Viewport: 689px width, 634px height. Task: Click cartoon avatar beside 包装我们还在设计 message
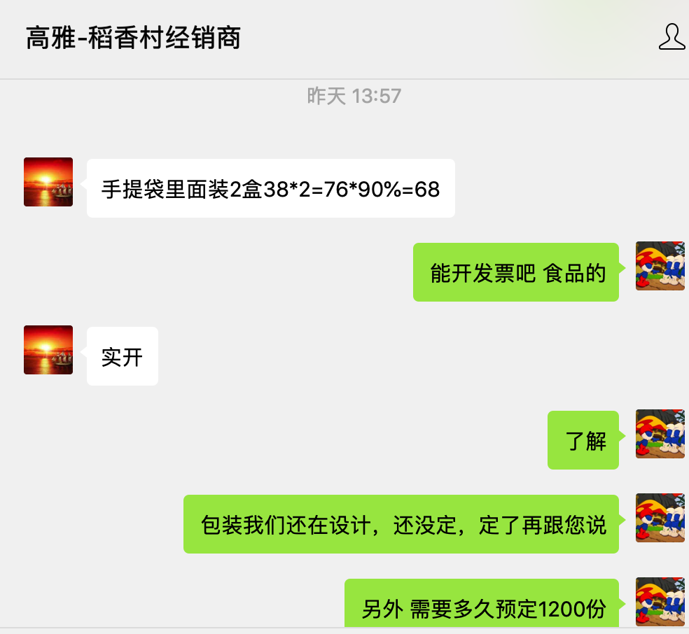660,518
